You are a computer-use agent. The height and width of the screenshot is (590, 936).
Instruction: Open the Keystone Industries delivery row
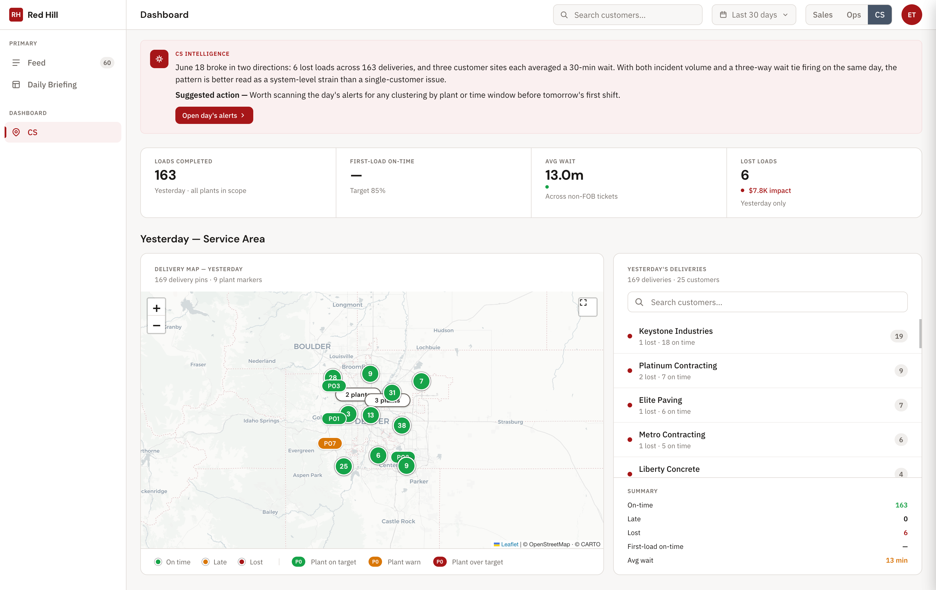[767, 336]
